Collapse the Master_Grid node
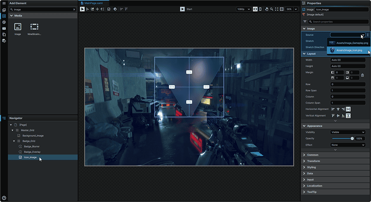371x202 pixels. pos(12,130)
